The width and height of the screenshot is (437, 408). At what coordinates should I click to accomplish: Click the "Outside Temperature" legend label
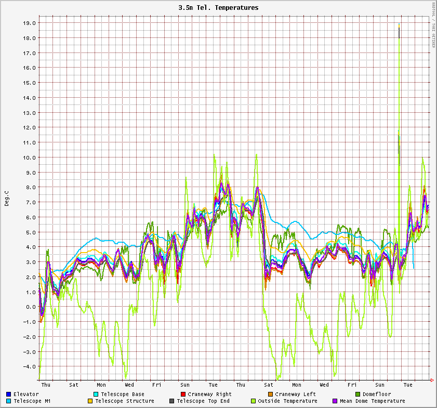[x=287, y=401]
